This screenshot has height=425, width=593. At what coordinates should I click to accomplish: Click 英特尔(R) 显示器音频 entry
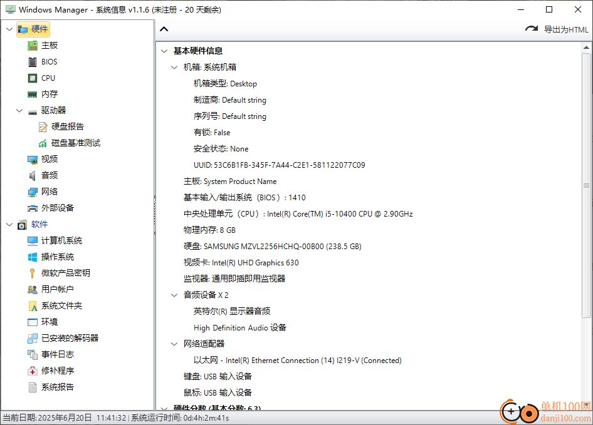click(x=232, y=311)
